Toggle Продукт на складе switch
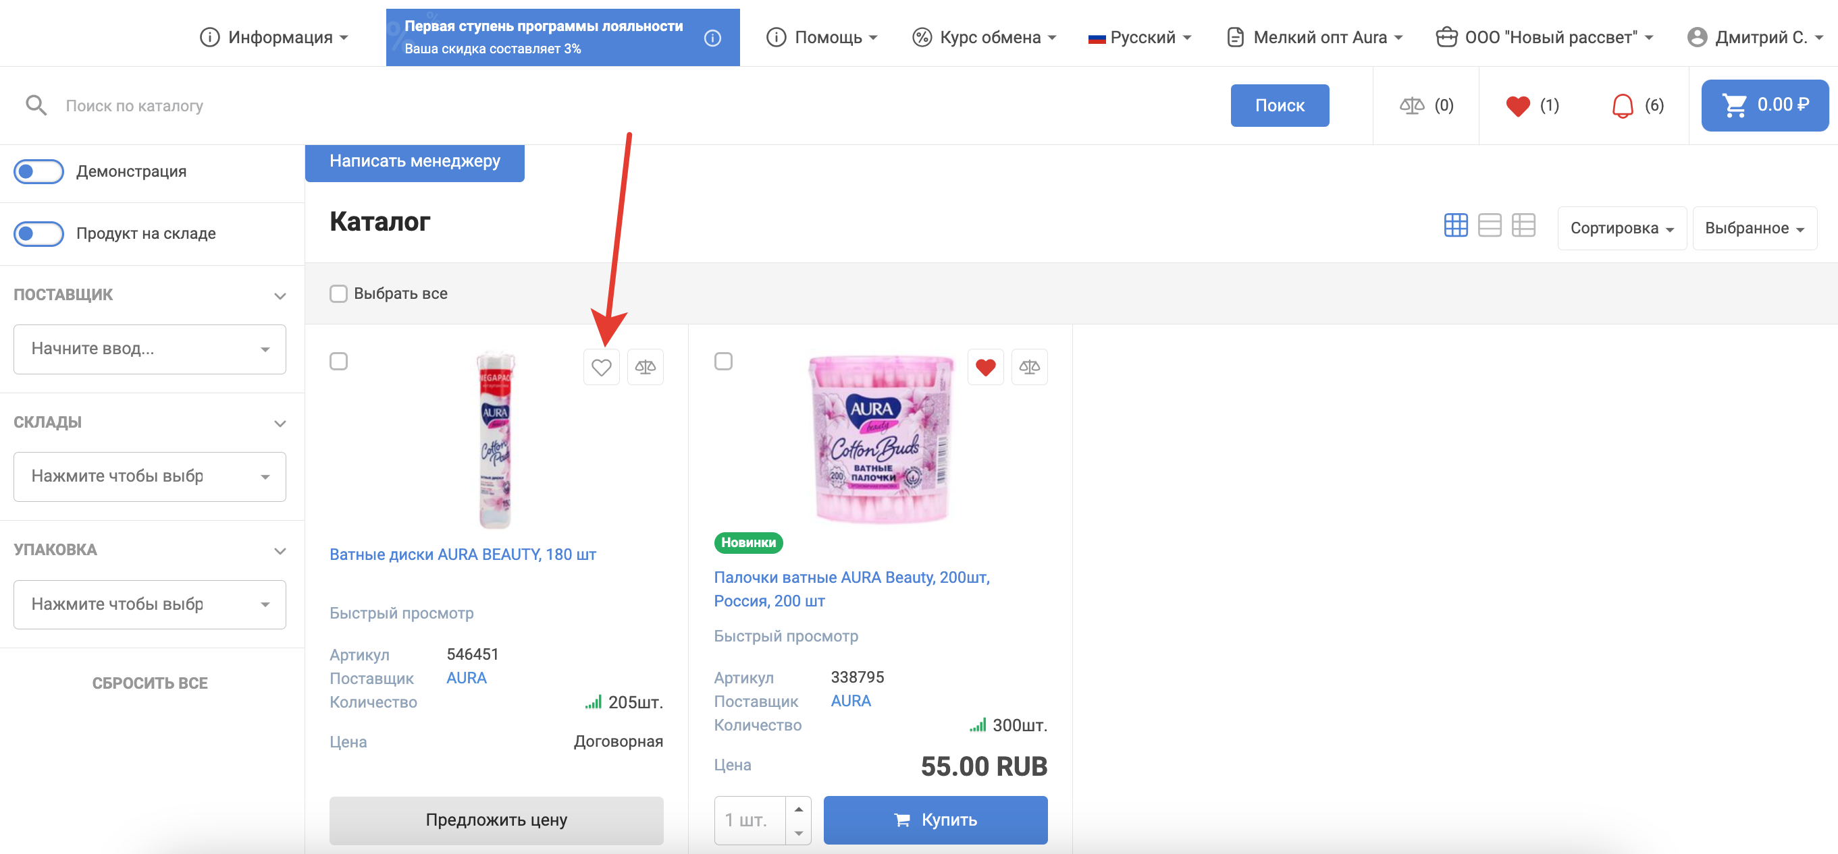 coord(38,234)
